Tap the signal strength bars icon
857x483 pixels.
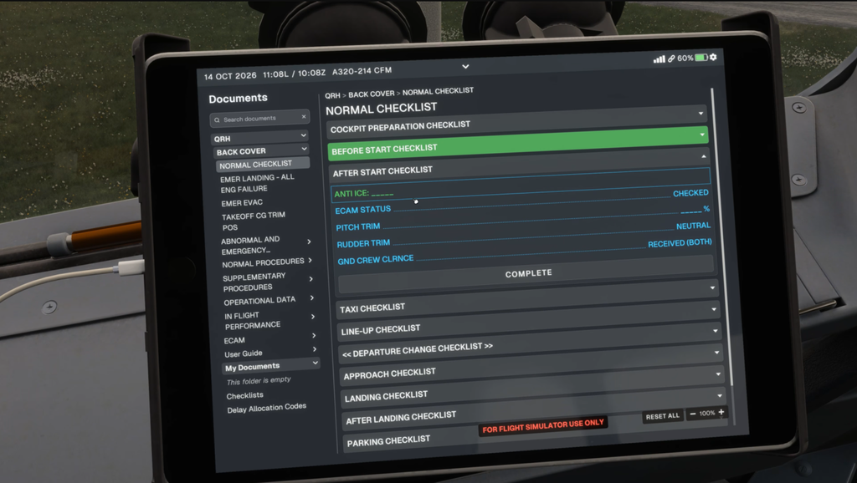tap(659, 59)
